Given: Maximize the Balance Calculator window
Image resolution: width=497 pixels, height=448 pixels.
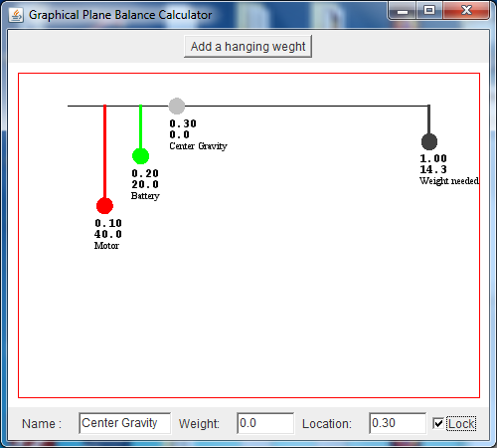Looking at the screenshot, I should click(429, 11).
